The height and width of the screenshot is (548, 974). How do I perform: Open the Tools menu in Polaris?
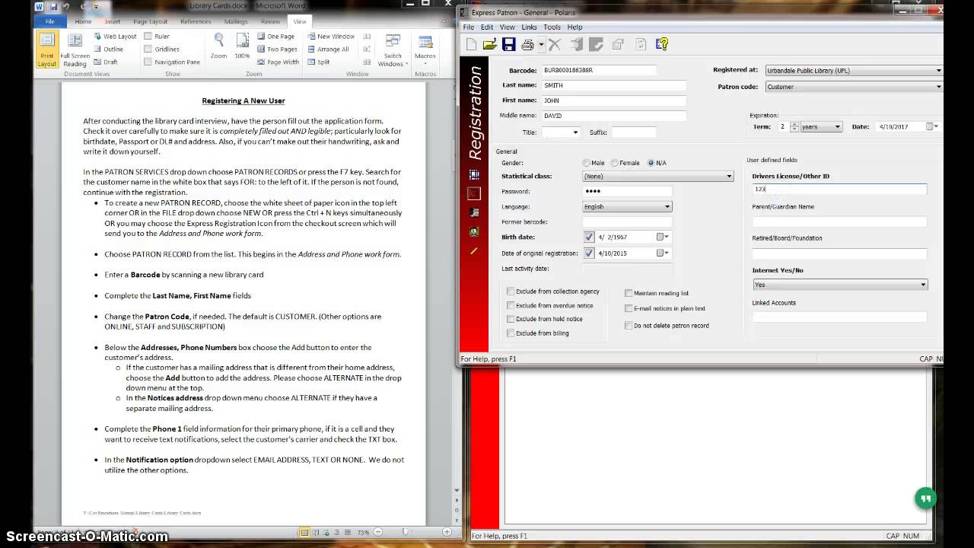point(552,27)
